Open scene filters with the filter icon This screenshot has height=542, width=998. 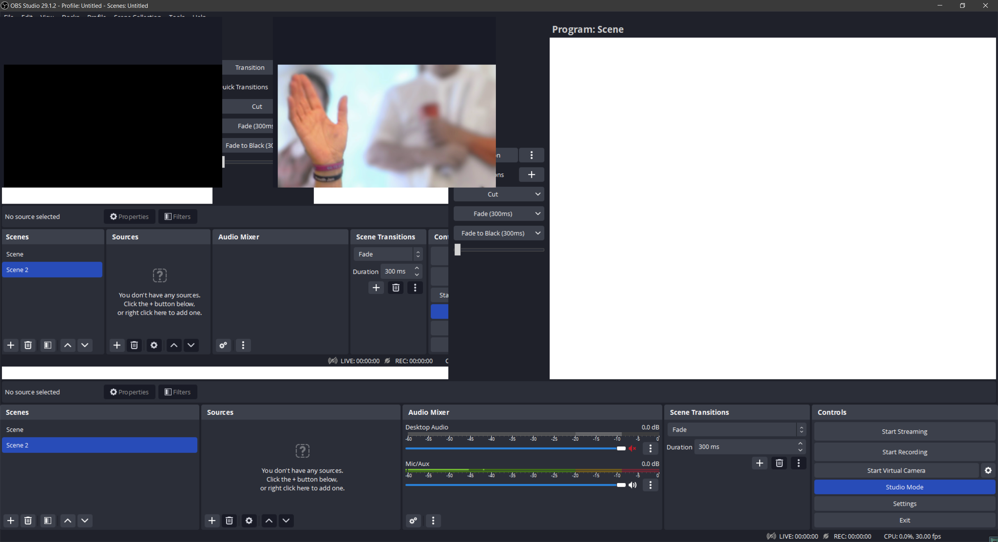click(x=48, y=521)
